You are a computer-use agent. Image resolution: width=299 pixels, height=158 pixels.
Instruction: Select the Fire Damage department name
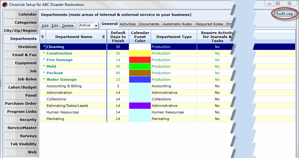coord(59,60)
